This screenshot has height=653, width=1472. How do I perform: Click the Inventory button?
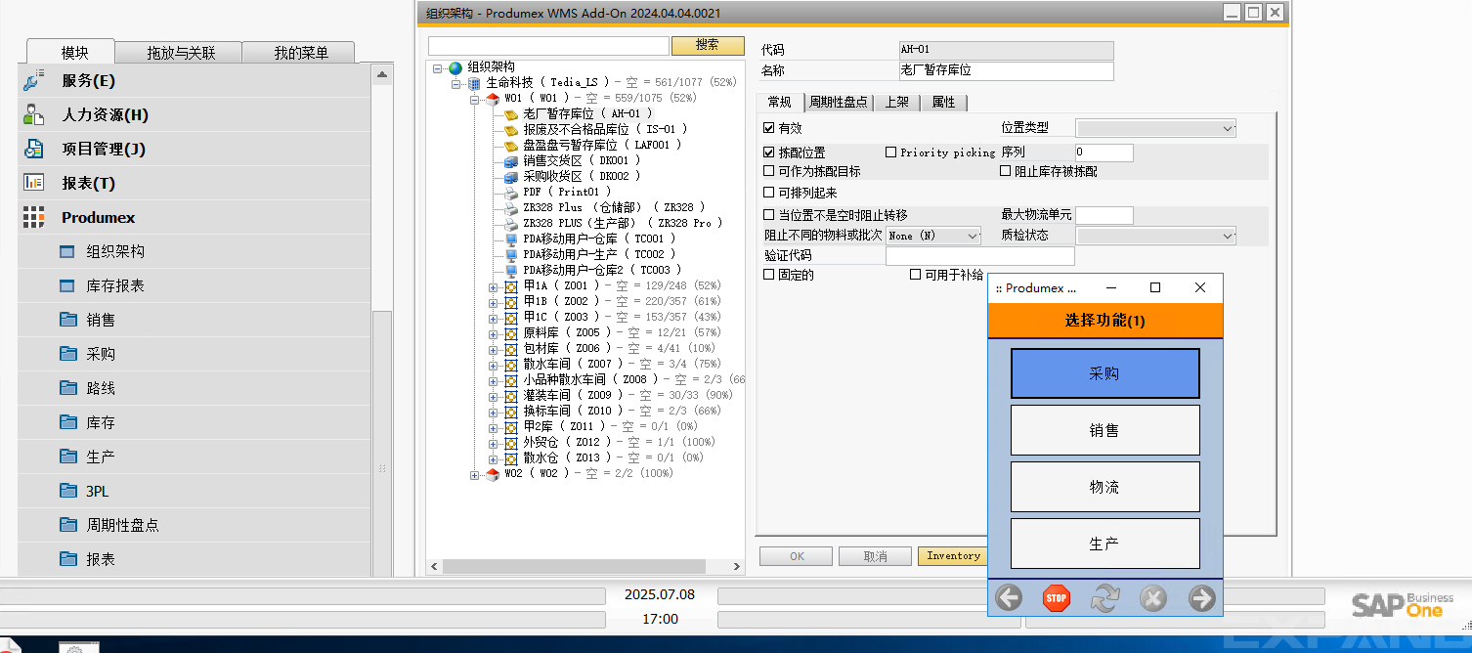tap(953, 556)
